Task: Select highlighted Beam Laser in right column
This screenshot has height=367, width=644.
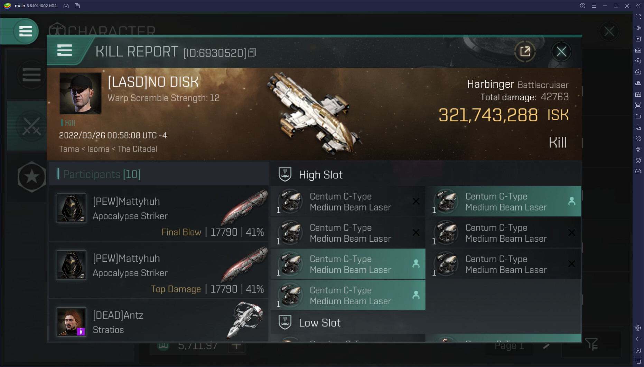Action: click(x=504, y=202)
